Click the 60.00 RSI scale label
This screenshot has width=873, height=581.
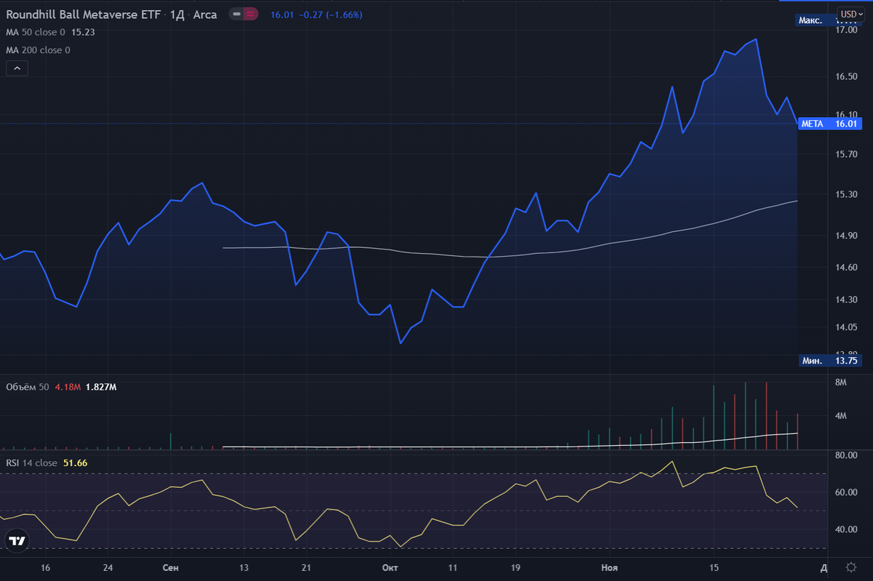pyautogui.click(x=846, y=492)
